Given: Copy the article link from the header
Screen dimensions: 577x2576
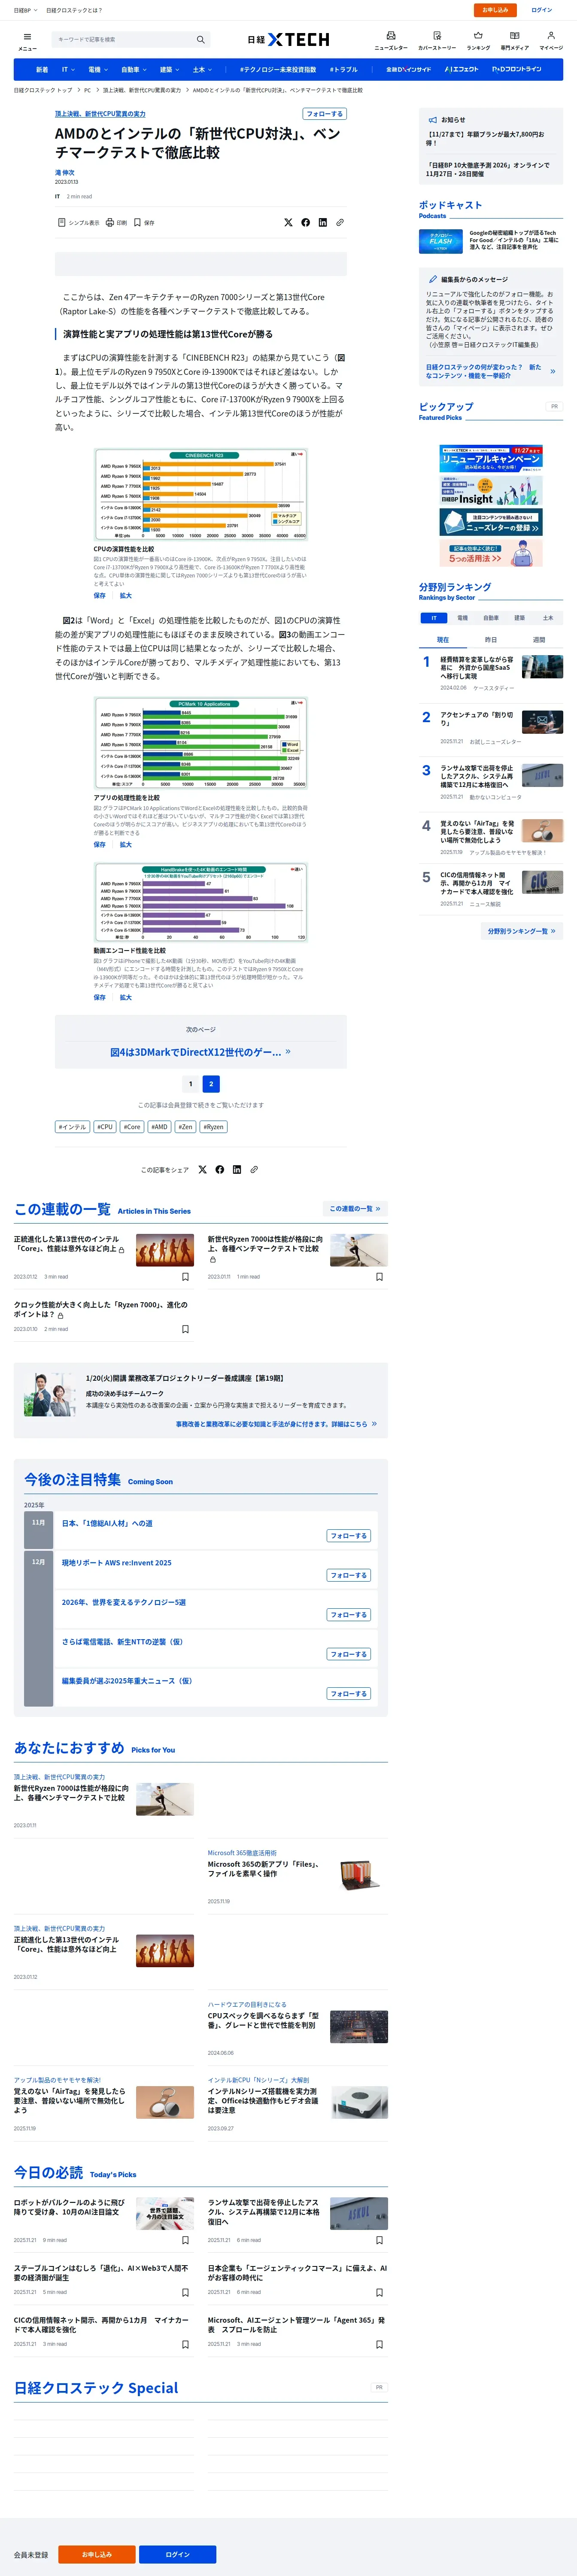Looking at the screenshot, I should pos(340,223).
